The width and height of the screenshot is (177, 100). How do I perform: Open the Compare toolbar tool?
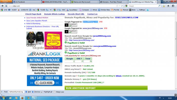click(84, 10)
